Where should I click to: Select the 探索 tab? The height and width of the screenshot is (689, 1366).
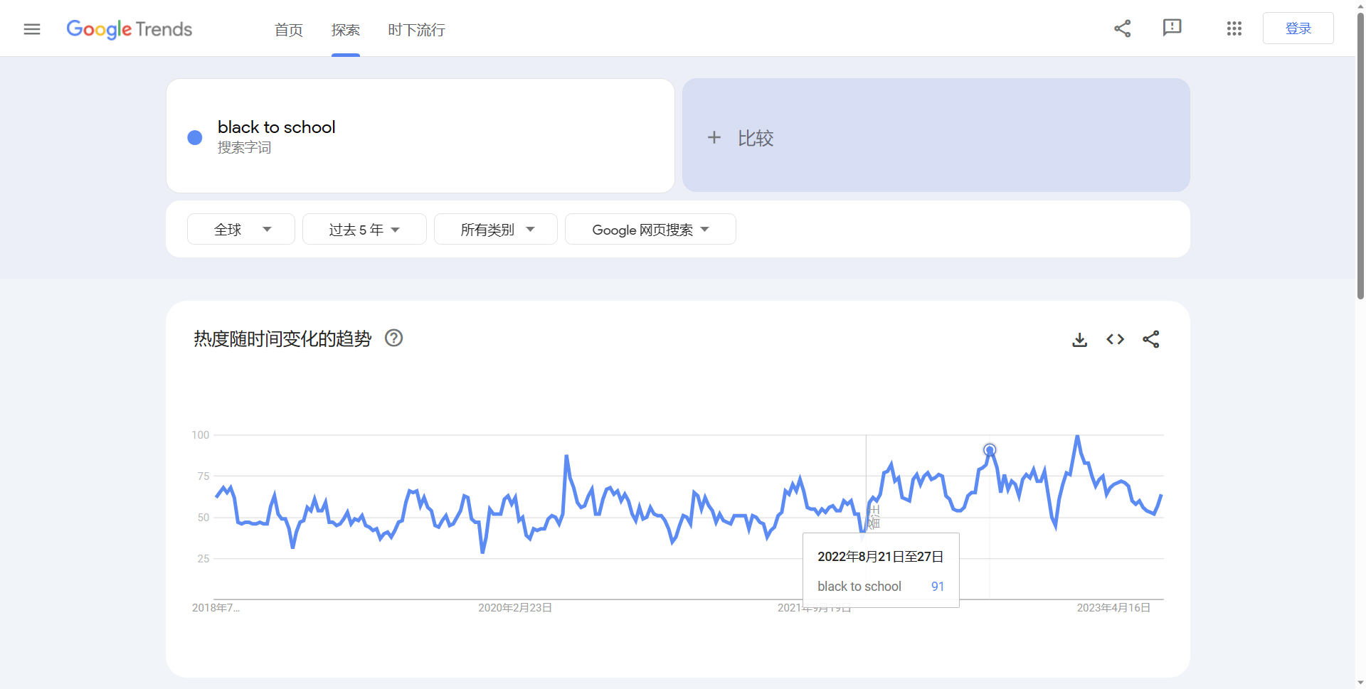point(346,30)
